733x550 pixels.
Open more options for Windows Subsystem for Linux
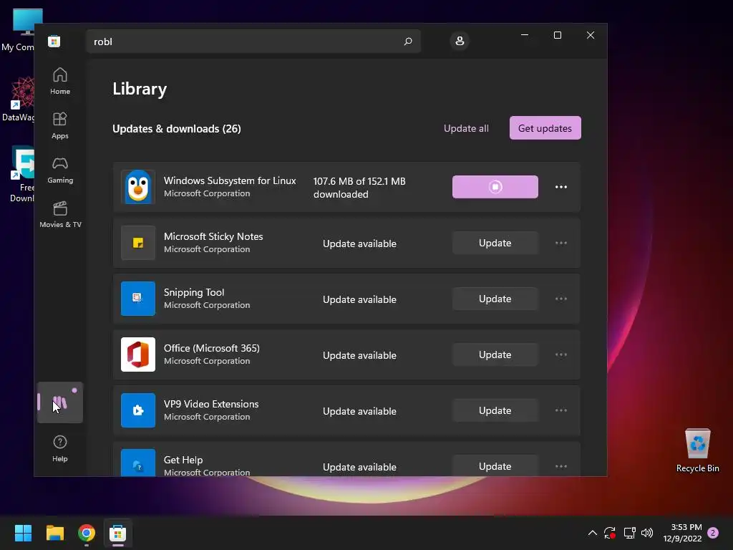[561, 187]
